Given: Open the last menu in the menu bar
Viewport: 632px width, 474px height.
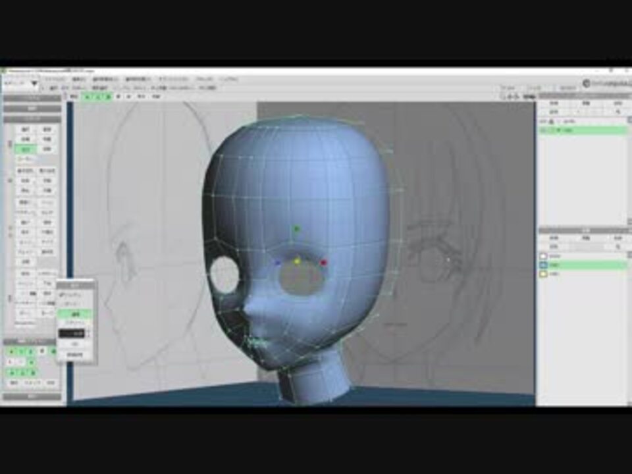Looking at the screenshot, I should [x=228, y=79].
